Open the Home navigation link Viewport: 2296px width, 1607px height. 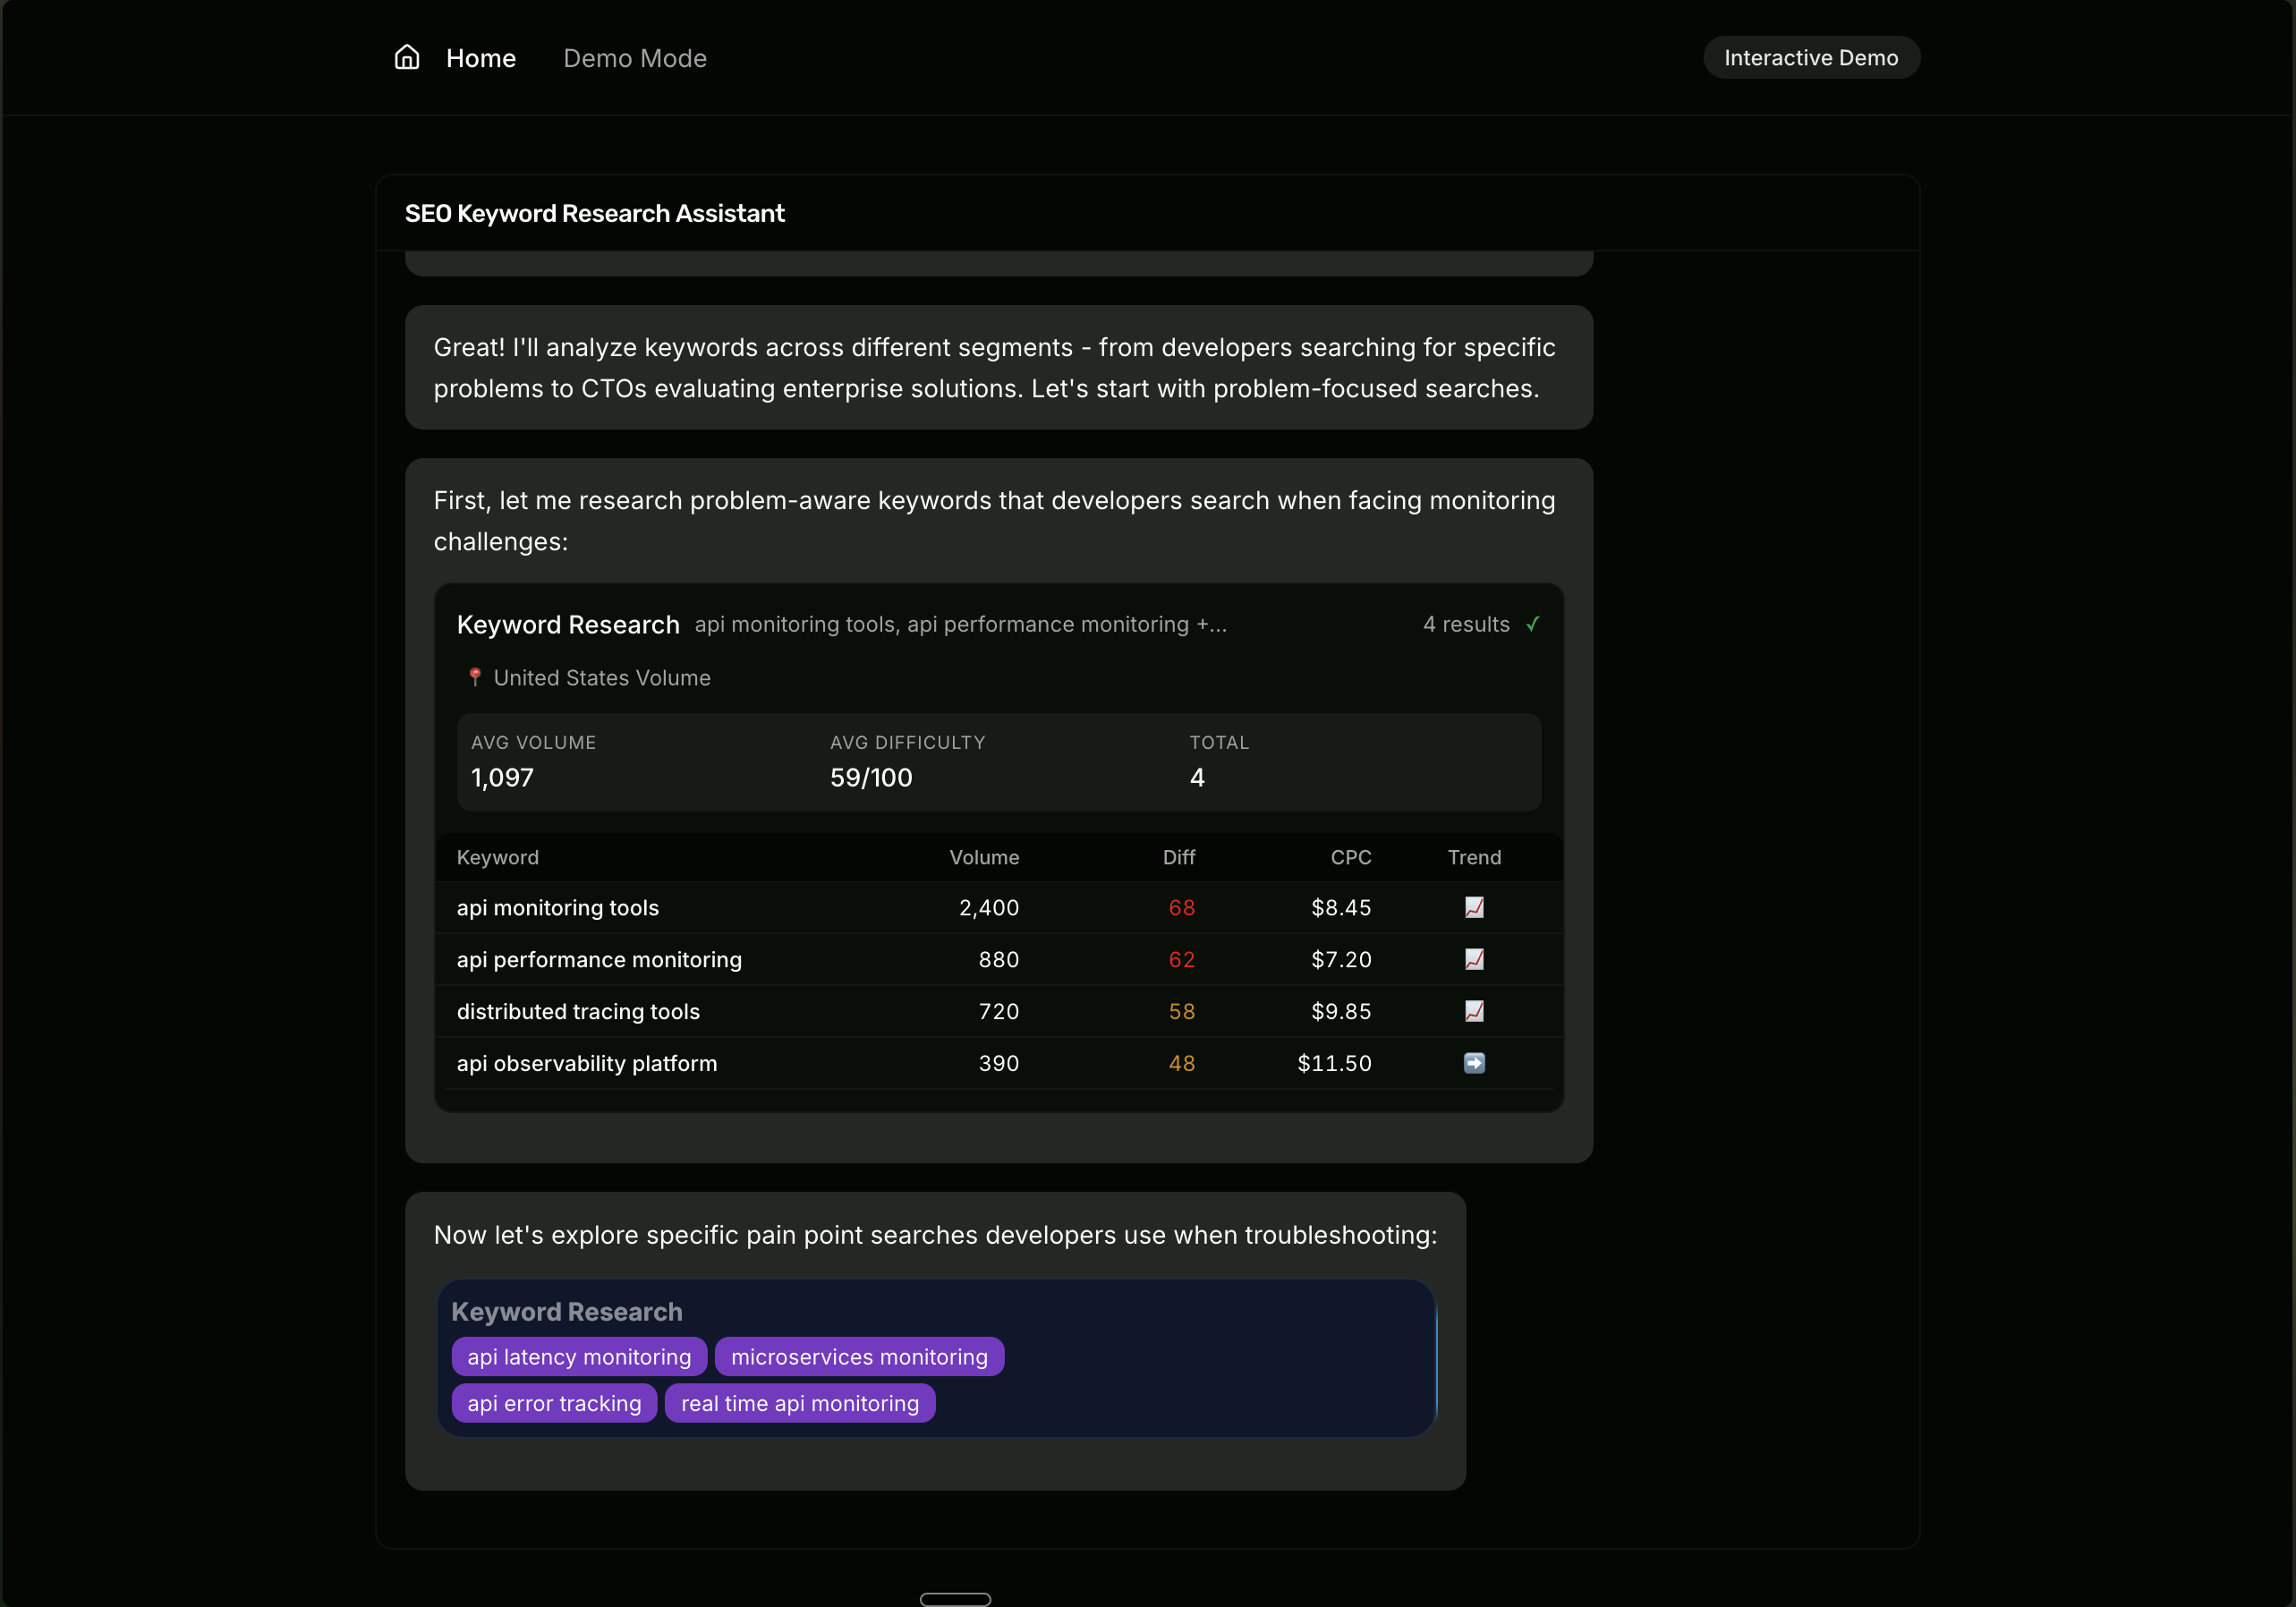pyautogui.click(x=480, y=58)
